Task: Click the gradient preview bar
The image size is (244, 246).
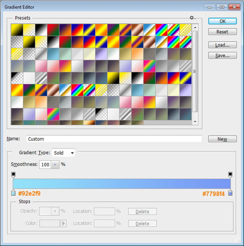Action: 122,184
